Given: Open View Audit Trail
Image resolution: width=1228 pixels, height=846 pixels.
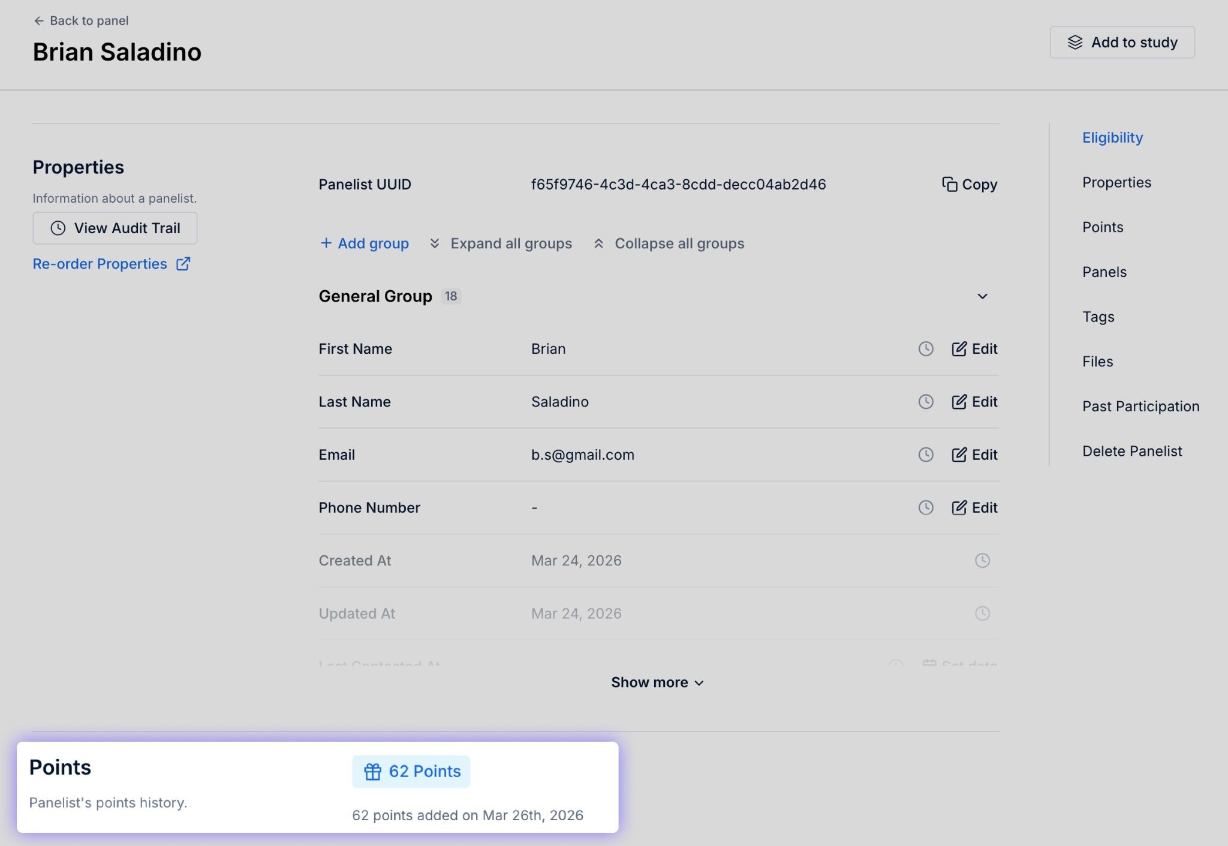Looking at the screenshot, I should 115,228.
